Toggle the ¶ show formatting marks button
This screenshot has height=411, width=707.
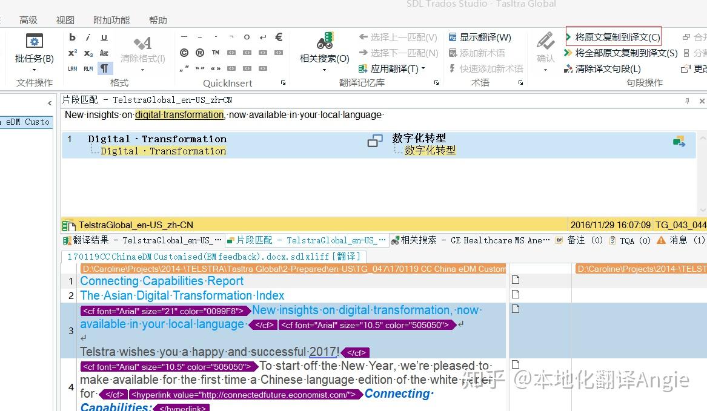tap(105, 68)
